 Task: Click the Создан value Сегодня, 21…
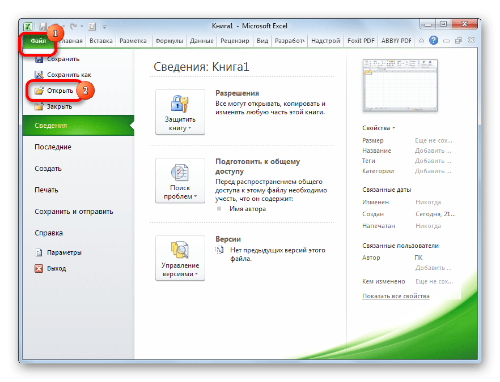435,214
